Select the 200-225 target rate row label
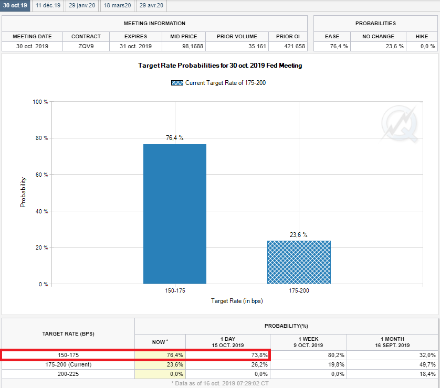 [68, 374]
